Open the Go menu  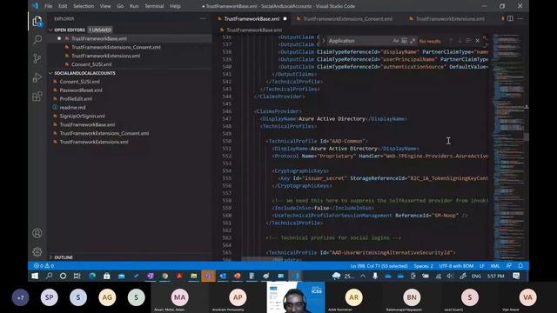120,6
